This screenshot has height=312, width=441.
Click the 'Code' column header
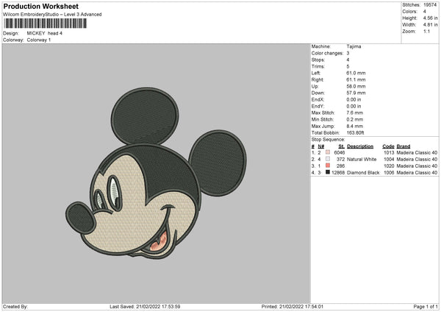[x=388, y=146]
